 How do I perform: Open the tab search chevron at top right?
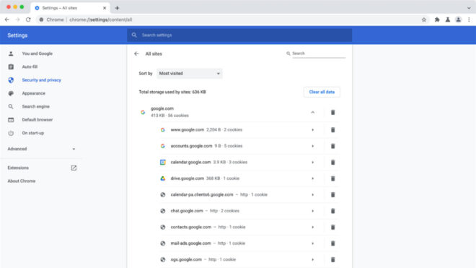[x=469, y=8]
